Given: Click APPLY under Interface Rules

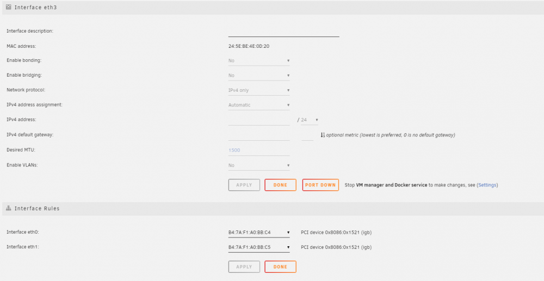Looking at the screenshot, I should click(x=244, y=267).
